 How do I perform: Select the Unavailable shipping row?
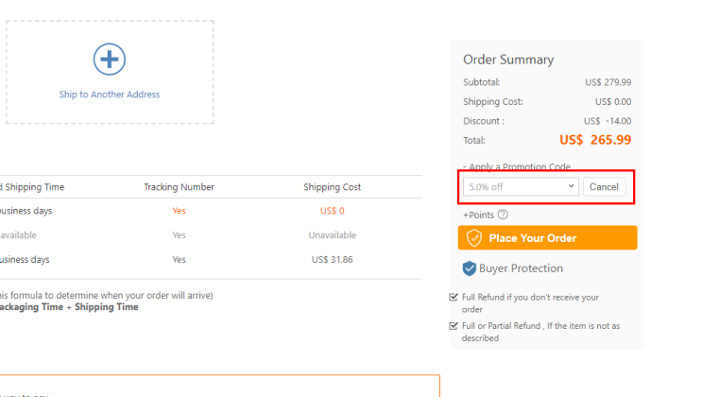coord(211,235)
